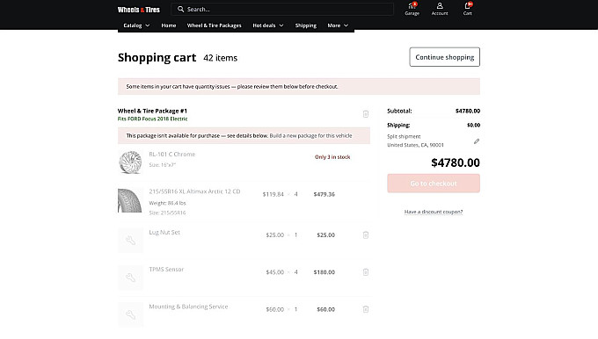Click the Only 3 in stock warning
598x339 pixels.
click(332, 157)
